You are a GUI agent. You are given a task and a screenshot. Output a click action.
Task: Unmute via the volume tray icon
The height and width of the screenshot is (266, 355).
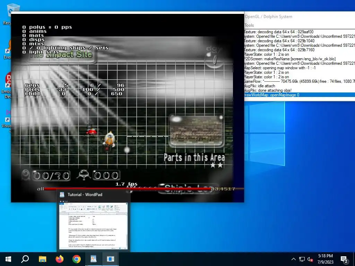310,259
